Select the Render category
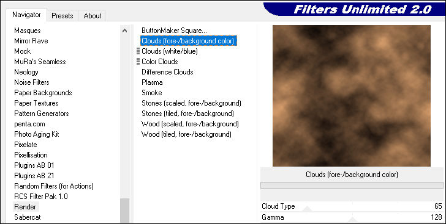This screenshot has width=446, height=224. (25, 207)
